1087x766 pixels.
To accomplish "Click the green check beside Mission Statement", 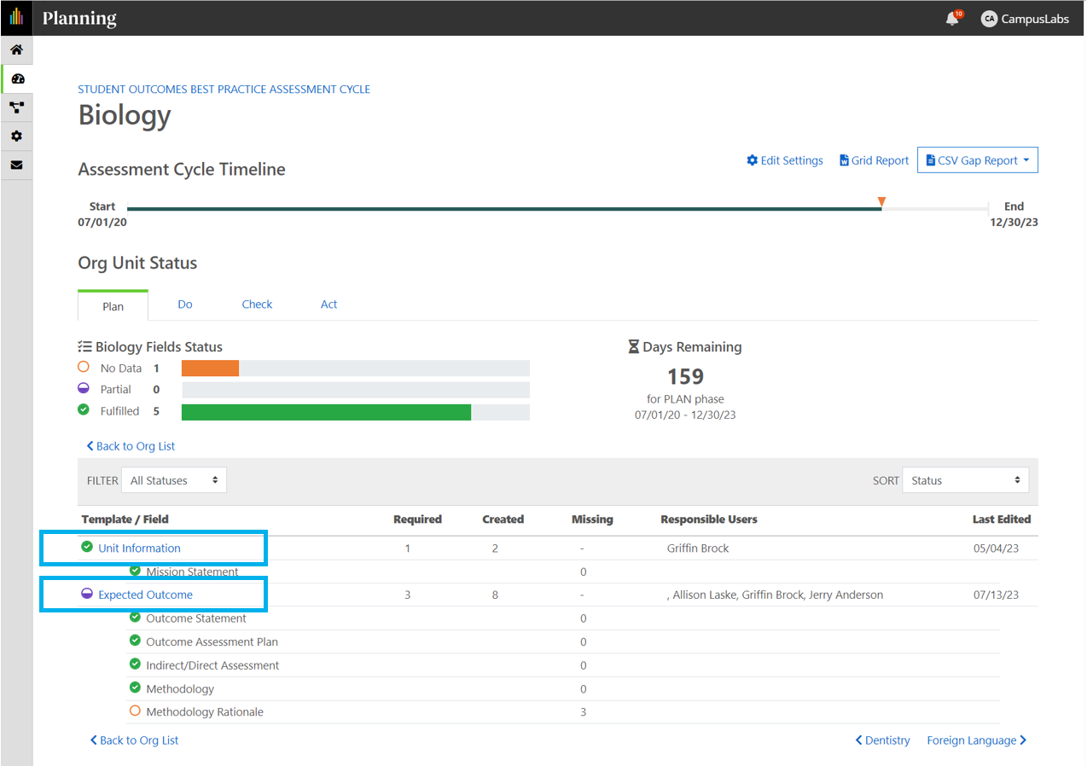I will (135, 572).
